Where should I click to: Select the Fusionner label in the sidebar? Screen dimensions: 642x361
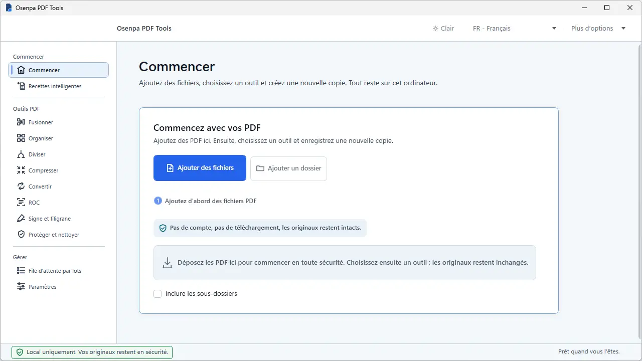coord(41,122)
